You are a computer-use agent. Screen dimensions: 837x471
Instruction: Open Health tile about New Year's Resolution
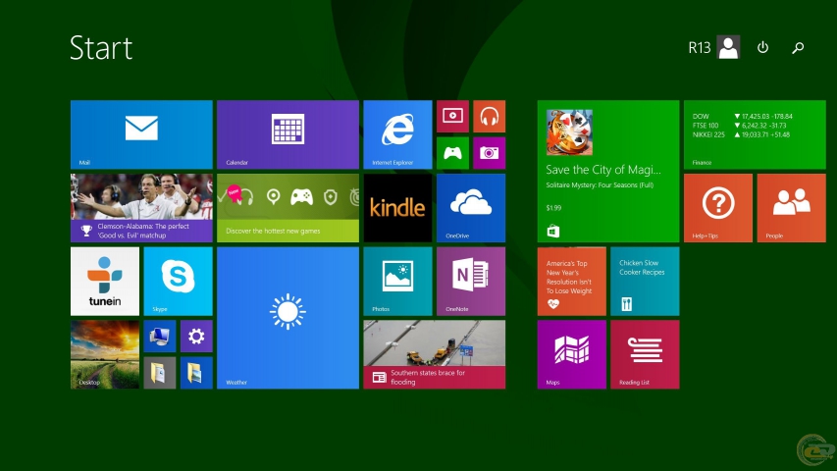tap(572, 281)
